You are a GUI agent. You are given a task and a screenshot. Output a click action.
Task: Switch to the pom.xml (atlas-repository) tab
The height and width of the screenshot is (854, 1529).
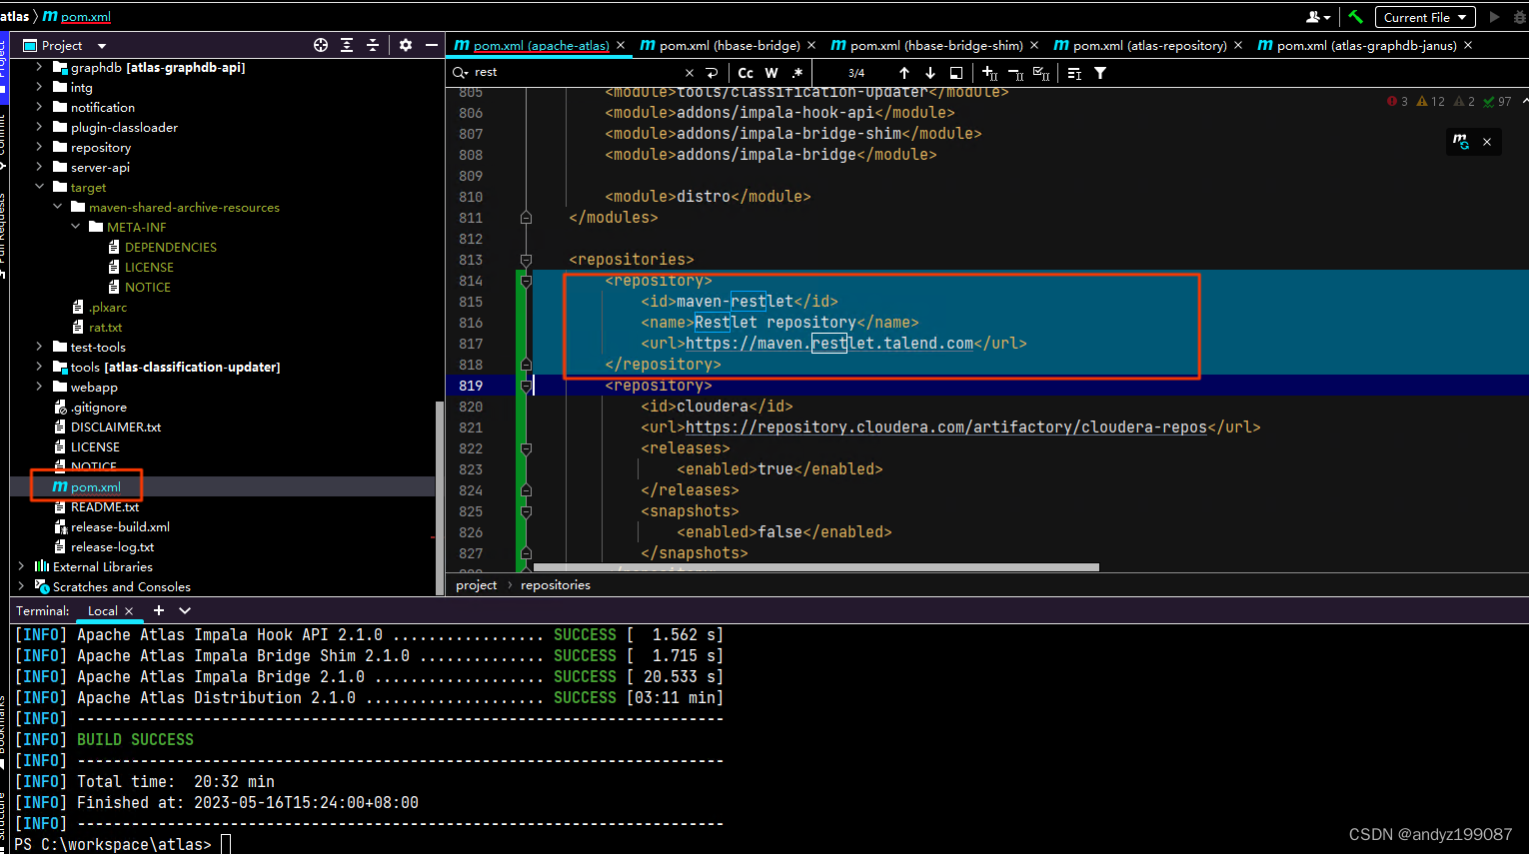[x=1149, y=45]
